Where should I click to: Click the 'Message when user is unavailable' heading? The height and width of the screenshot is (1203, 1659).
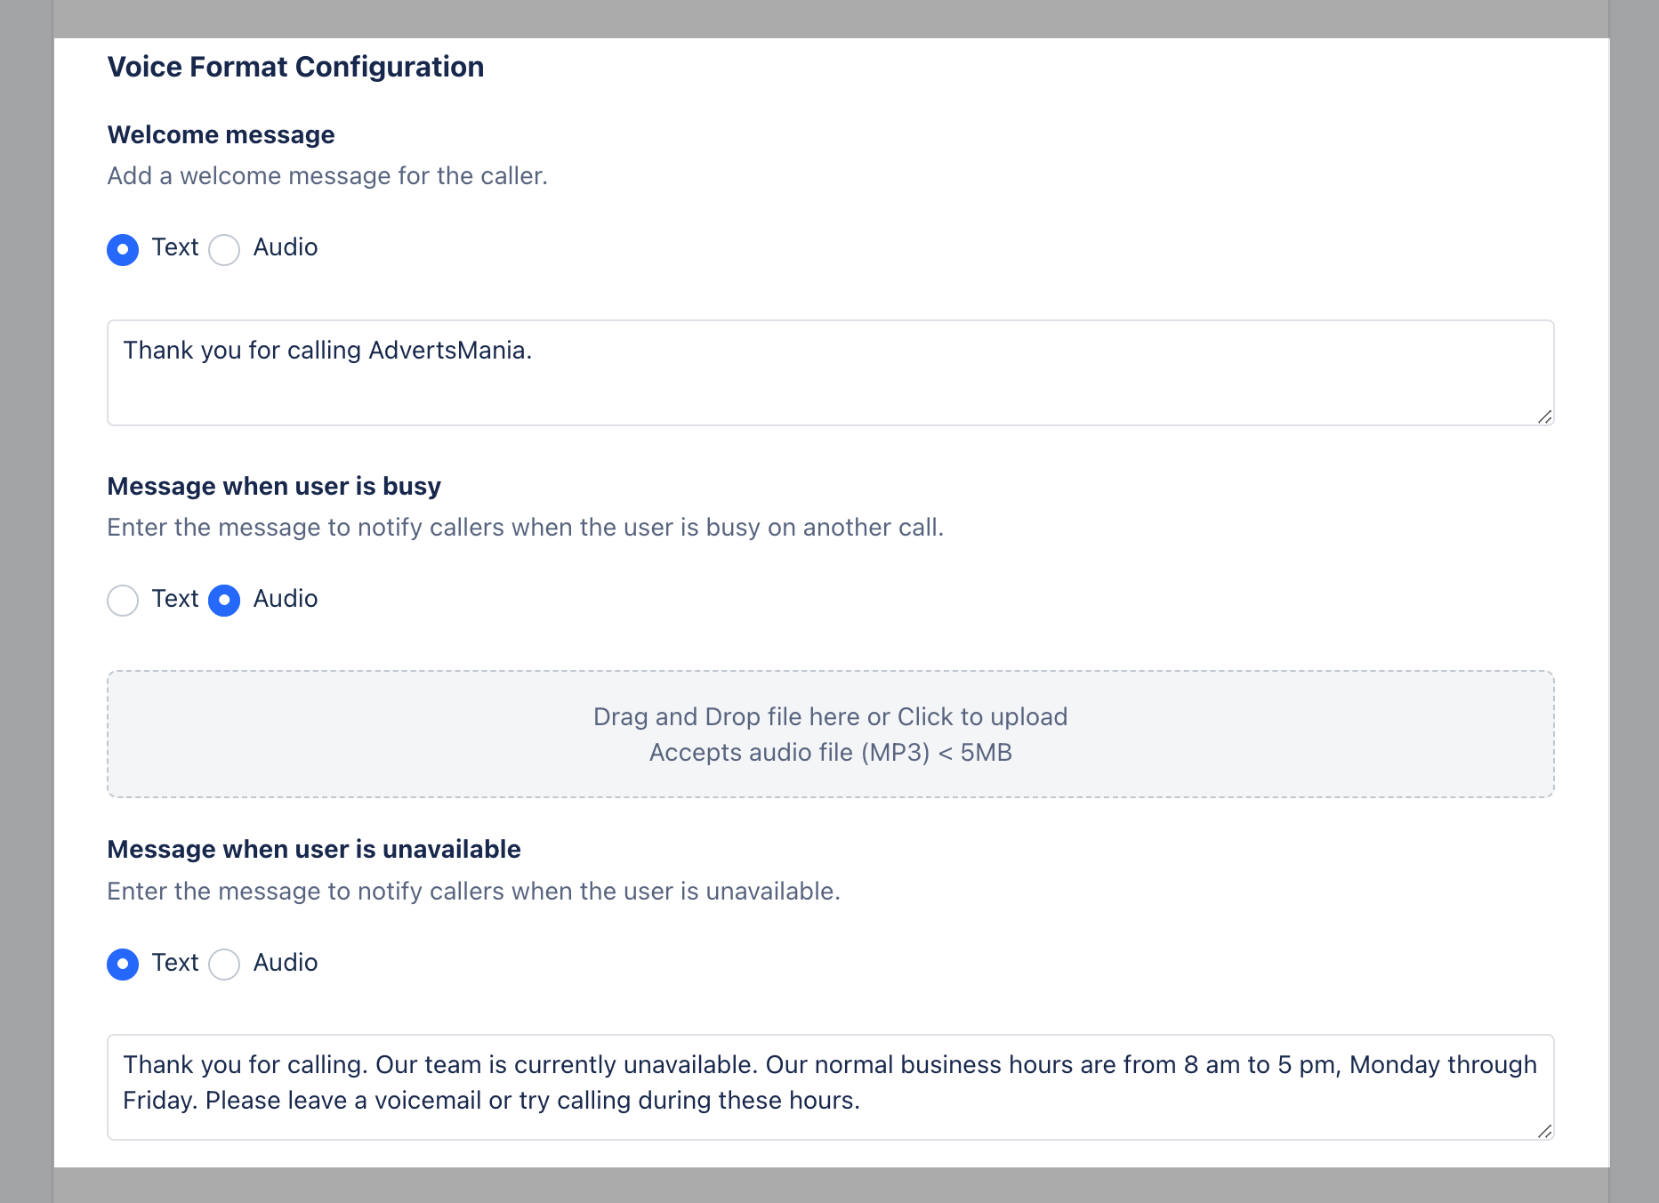[314, 849]
